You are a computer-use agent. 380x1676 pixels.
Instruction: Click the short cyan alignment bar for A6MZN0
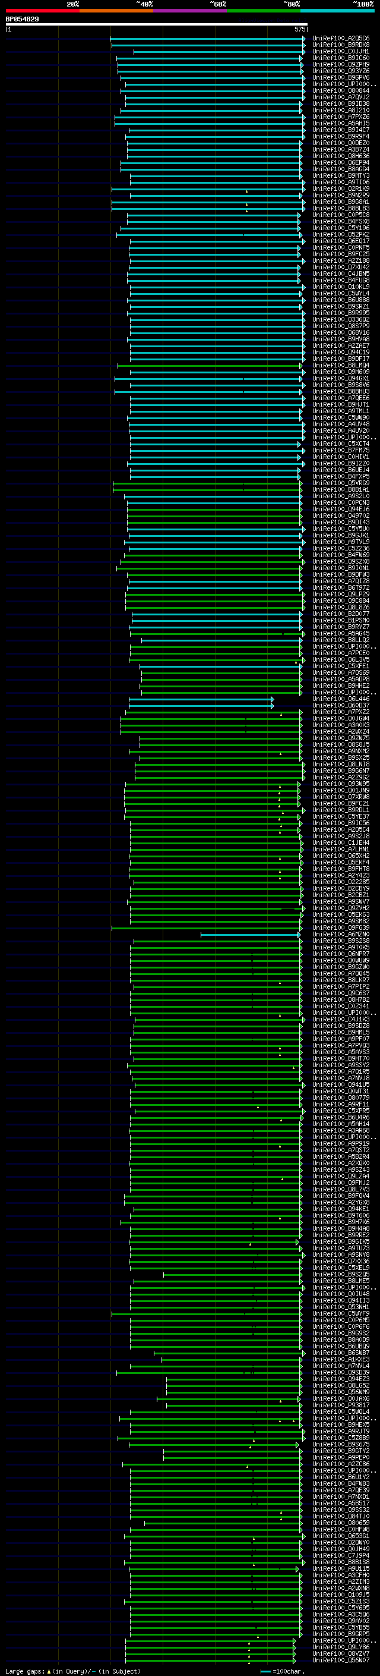click(251, 934)
